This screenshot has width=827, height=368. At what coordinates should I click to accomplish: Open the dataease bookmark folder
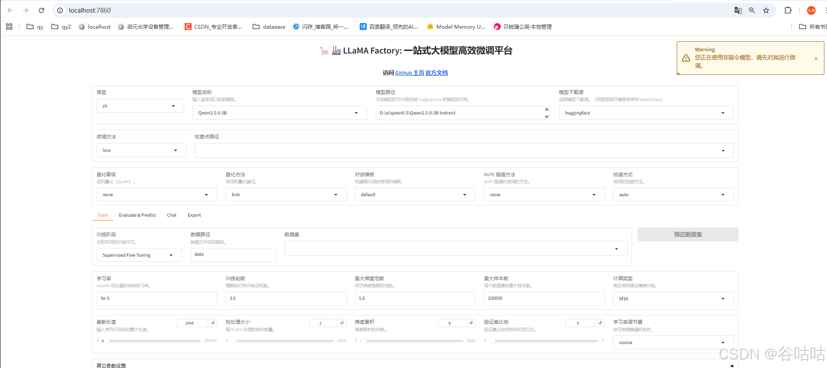coord(269,27)
